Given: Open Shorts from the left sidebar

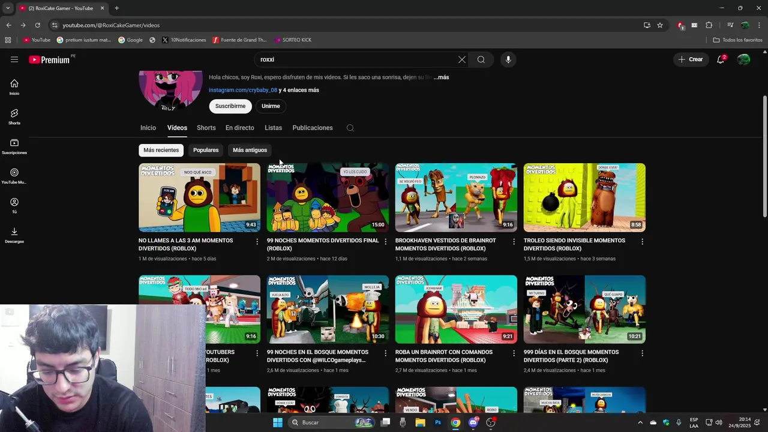Looking at the screenshot, I should (x=14, y=116).
